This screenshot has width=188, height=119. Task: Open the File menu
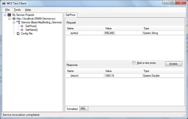8,10
